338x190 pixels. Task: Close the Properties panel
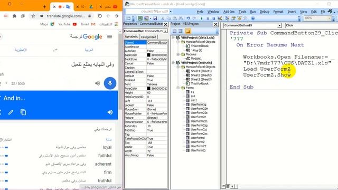pyautogui.click(x=165, y=24)
